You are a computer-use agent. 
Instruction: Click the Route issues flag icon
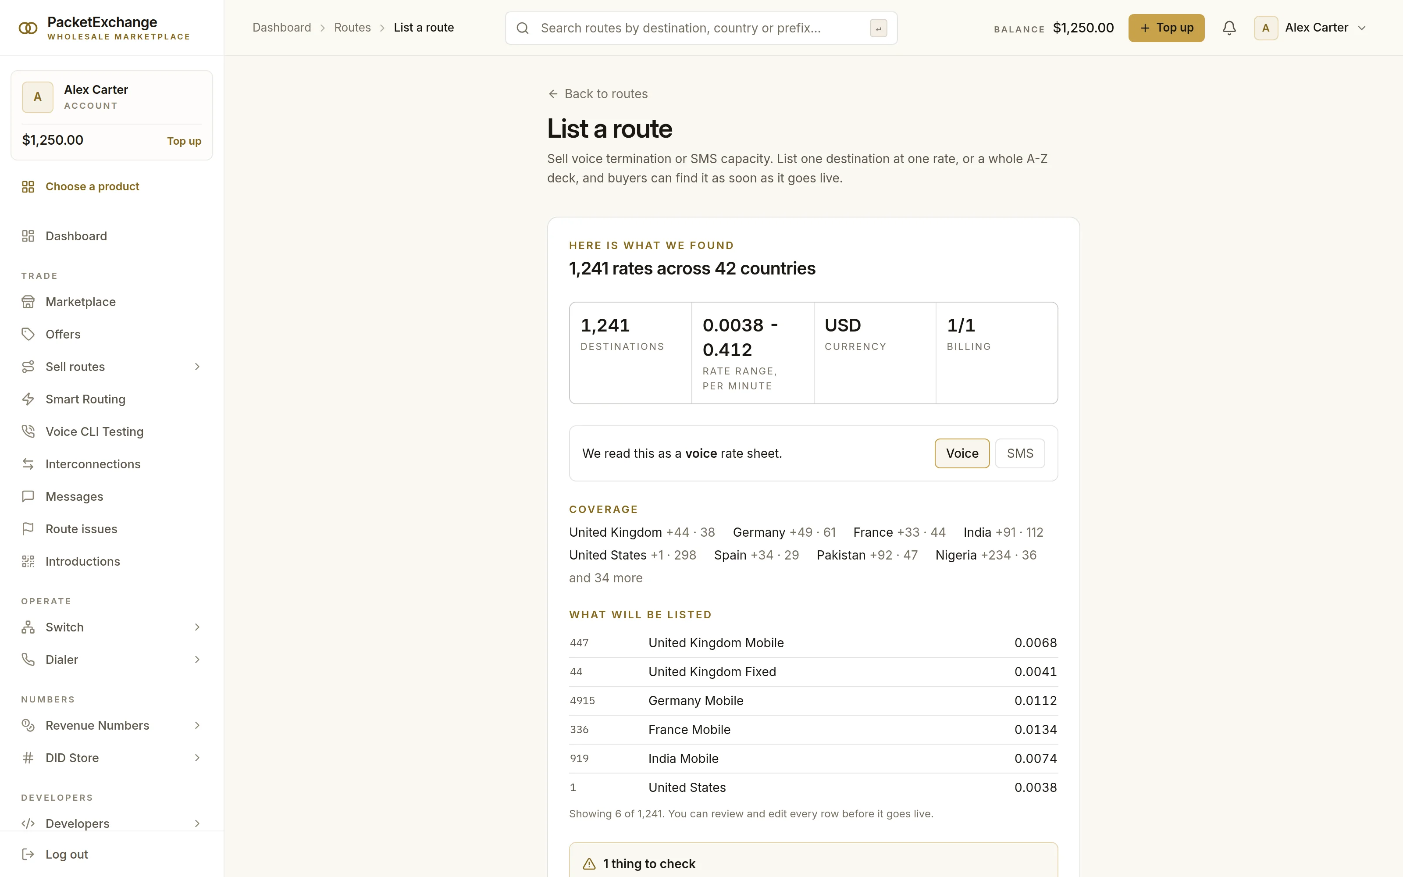[x=28, y=529]
